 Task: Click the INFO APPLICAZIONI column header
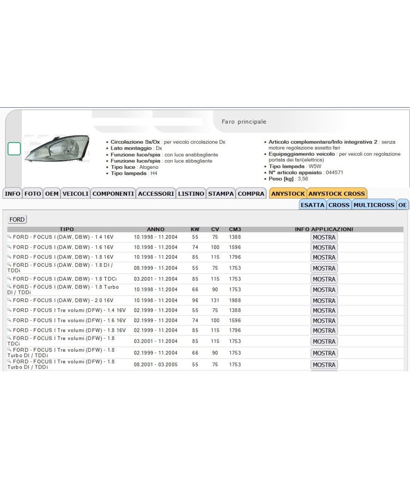tap(324, 229)
